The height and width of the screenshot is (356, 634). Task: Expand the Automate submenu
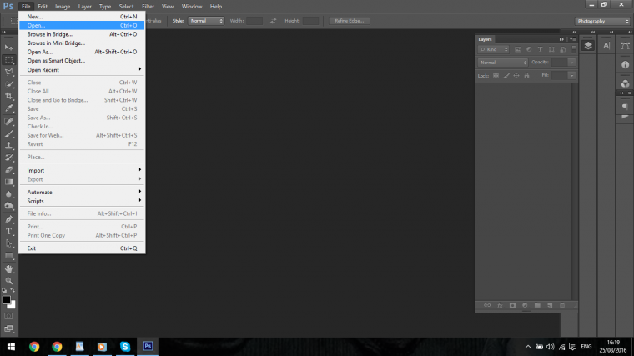tap(82, 193)
